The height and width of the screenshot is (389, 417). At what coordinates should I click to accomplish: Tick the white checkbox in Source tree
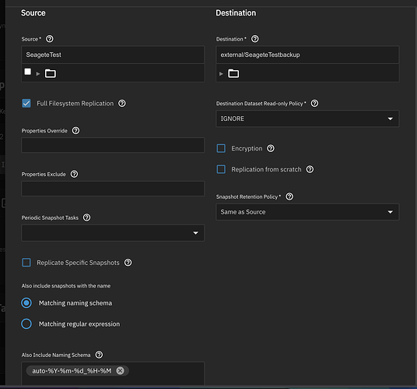pos(28,72)
